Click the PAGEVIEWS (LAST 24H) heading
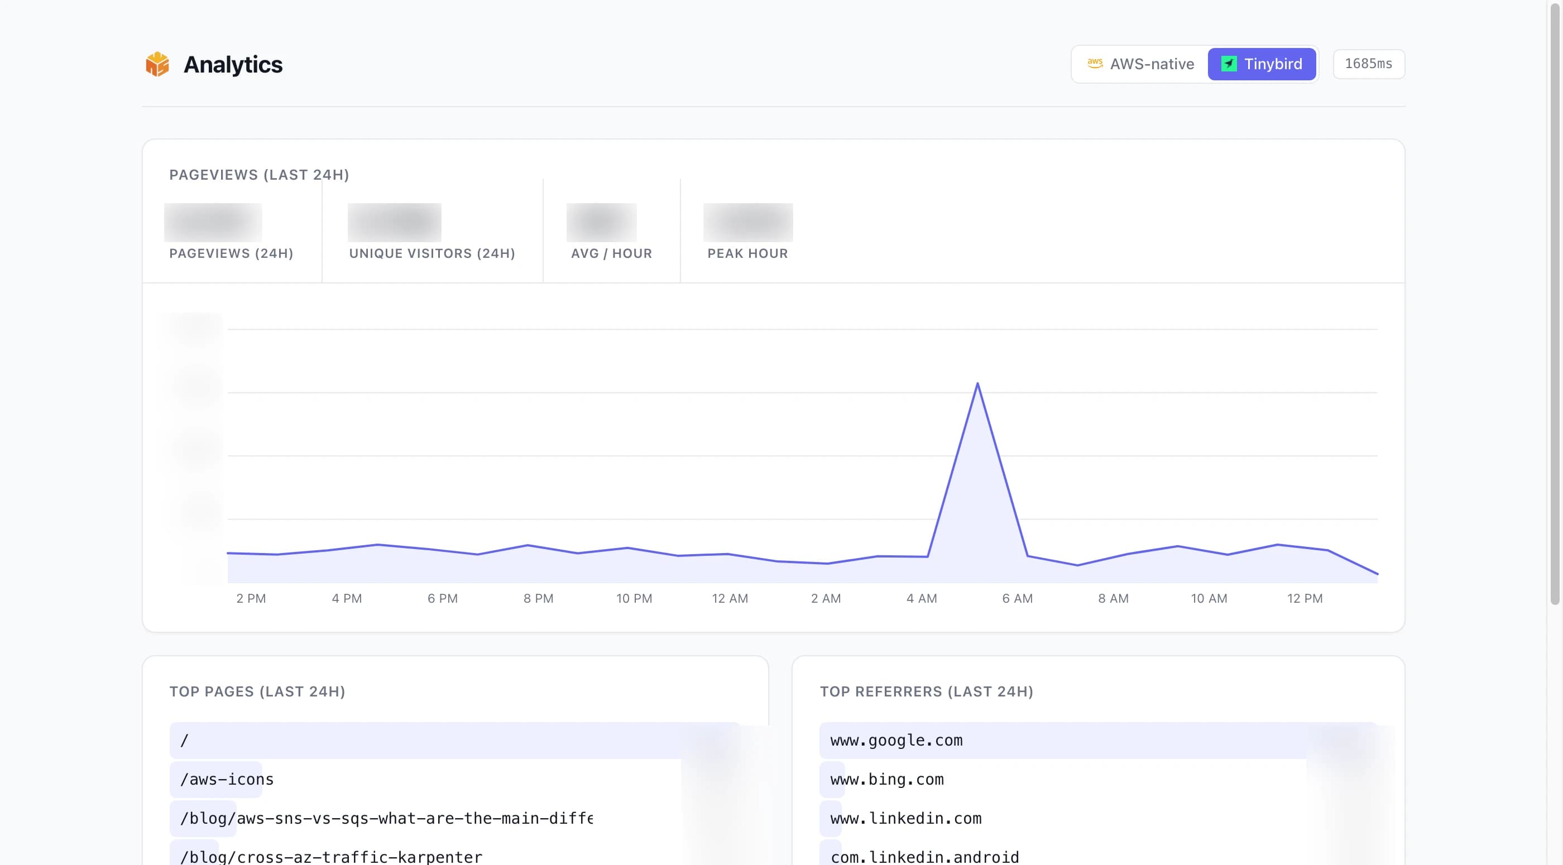The image size is (1563, 865). click(259, 175)
